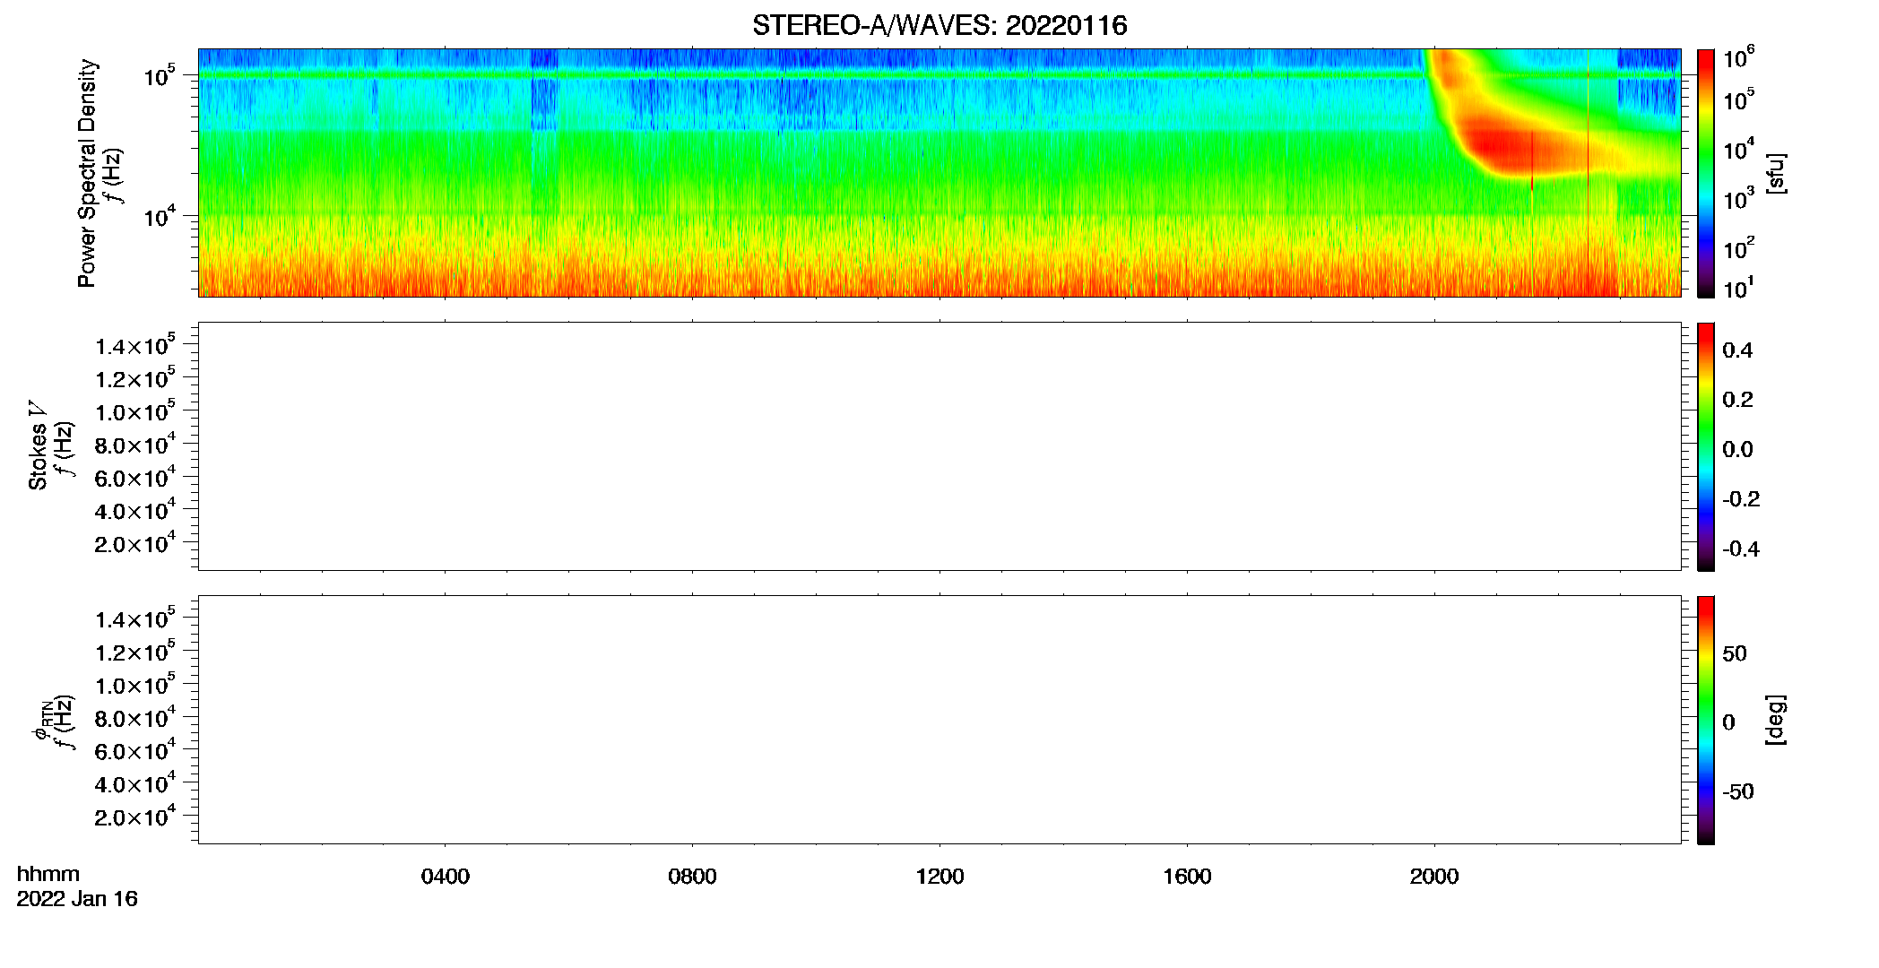Click the 8.0×10^4 tick in phi RTN panel
Screen dimensions: 1879x968
point(135,718)
